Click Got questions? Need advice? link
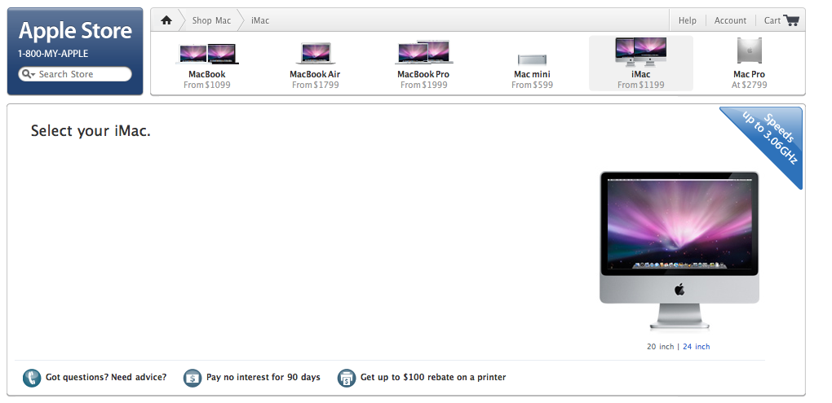 (x=106, y=377)
